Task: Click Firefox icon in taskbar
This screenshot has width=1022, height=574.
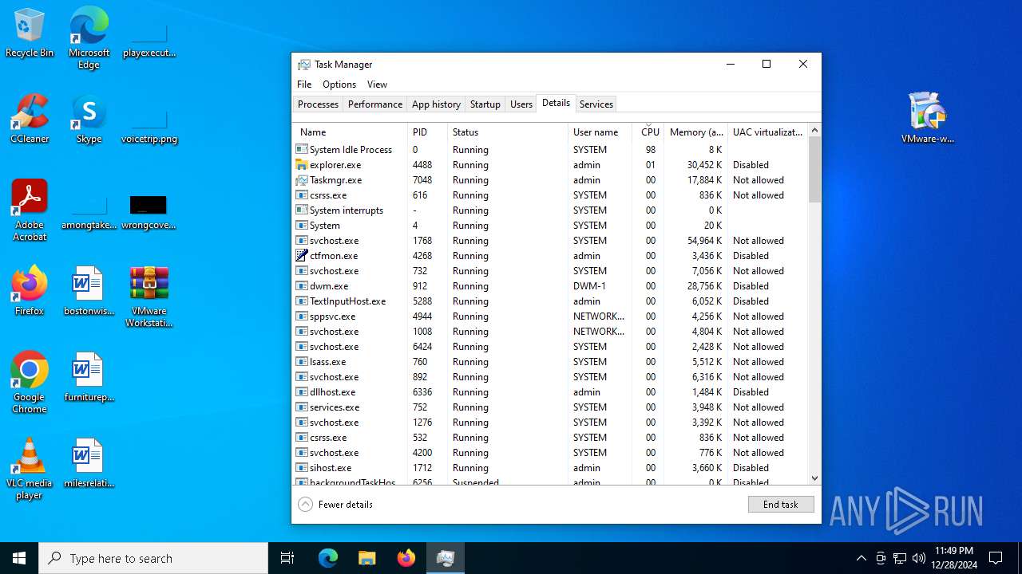Action: (406, 558)
